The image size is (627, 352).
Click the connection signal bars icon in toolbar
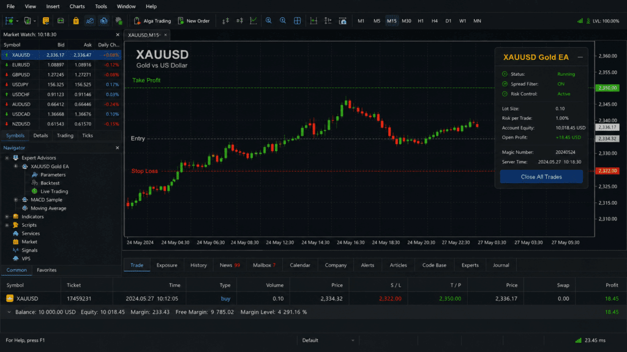point(580,21)
